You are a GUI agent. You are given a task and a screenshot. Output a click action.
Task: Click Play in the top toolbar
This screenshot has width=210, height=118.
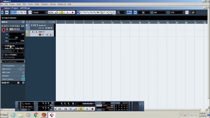click(x=67, y=12)
